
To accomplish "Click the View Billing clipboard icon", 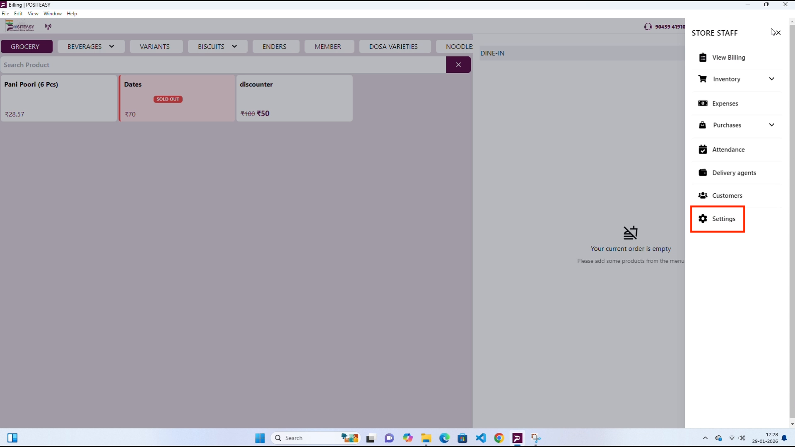I will pyautogui.click(x=703, y=58).
